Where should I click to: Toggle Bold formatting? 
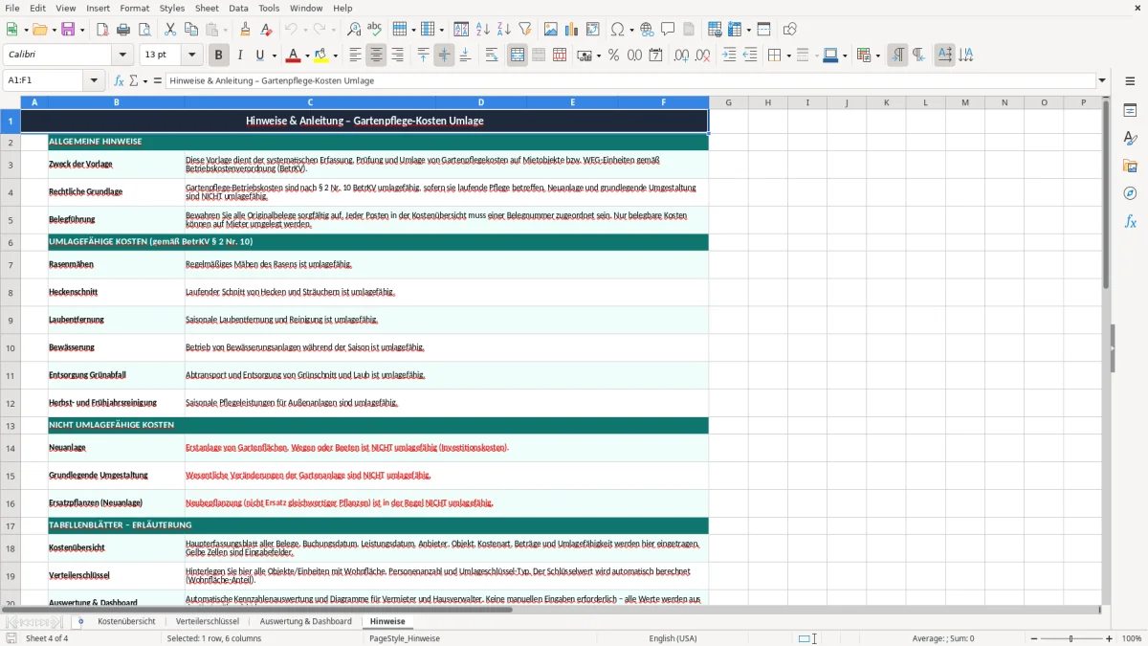tap(219, 56)
